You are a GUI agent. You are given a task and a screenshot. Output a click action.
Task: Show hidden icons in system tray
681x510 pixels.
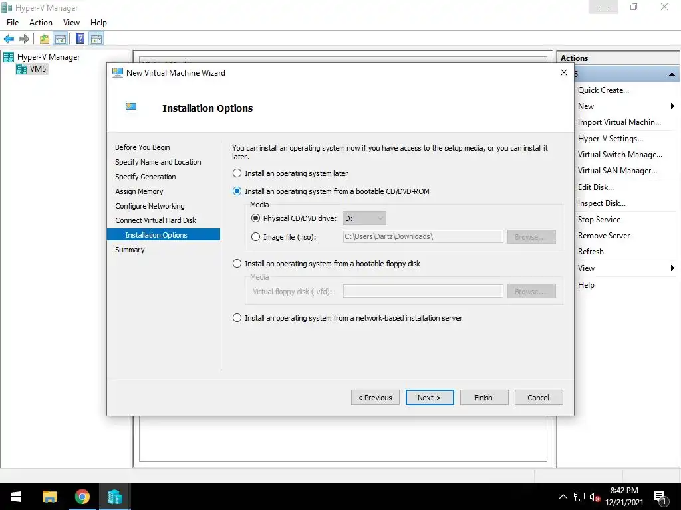563,497
